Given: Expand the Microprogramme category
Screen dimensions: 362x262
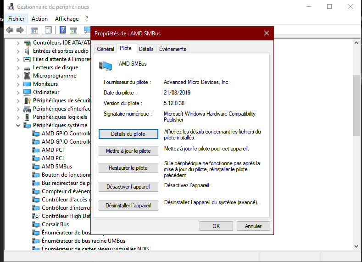Looking at the screenshot, I should 18,76.
